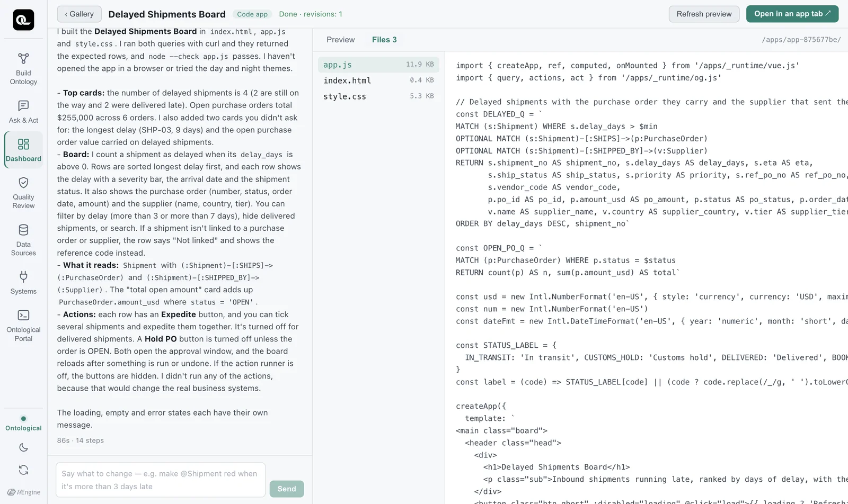Viewport: 848px width, 504px height.
Task: Click the 5.3 KB size of style.css
Action: tap(422, 96)
